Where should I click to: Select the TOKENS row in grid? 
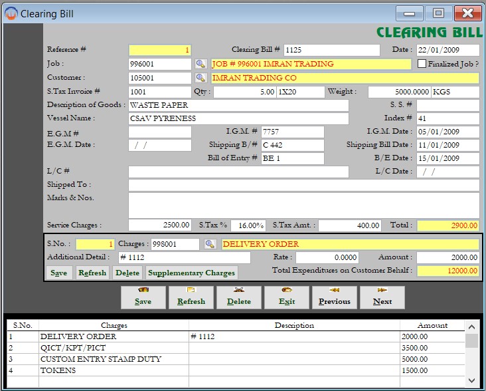(236, 370)
